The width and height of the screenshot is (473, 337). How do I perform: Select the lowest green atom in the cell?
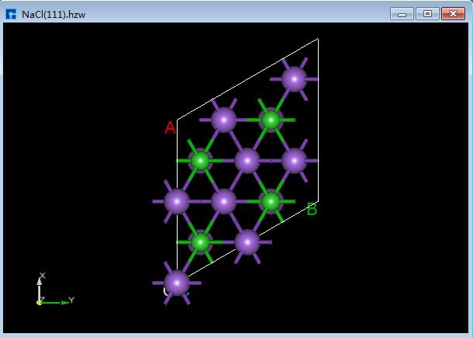201,242
